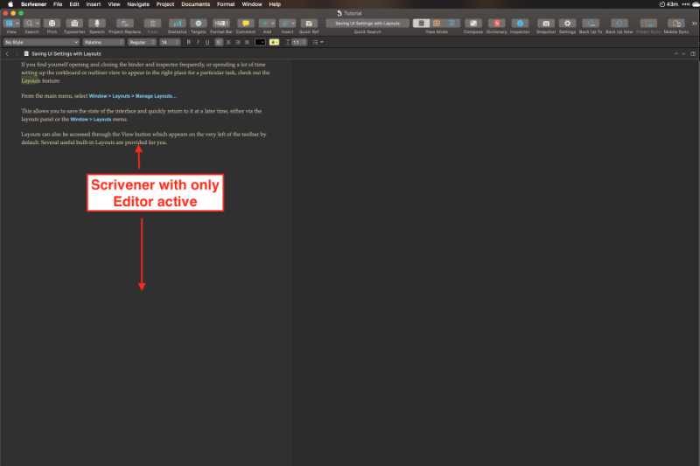This screenshot has width=700, height=466.
Task: Open the Navigate menu
Action: pos(138,4)
